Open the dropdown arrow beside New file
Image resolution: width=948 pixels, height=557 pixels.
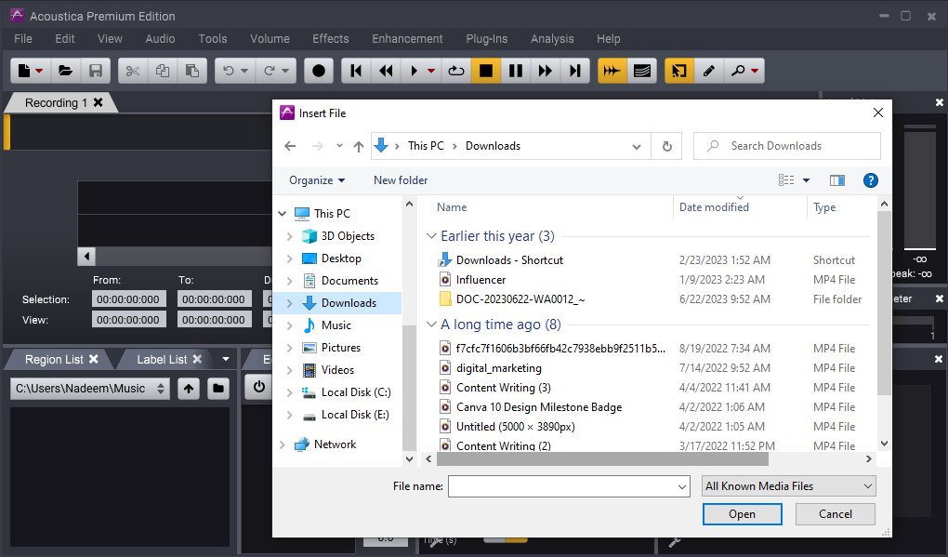coord(39,72)
